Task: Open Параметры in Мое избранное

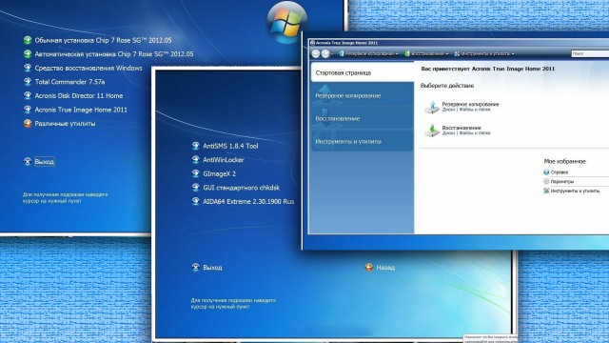Action: 559,181
